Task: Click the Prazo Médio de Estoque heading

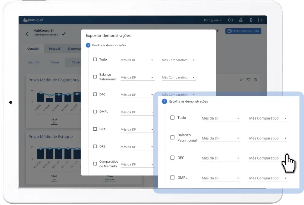Action: click(51, 137)
